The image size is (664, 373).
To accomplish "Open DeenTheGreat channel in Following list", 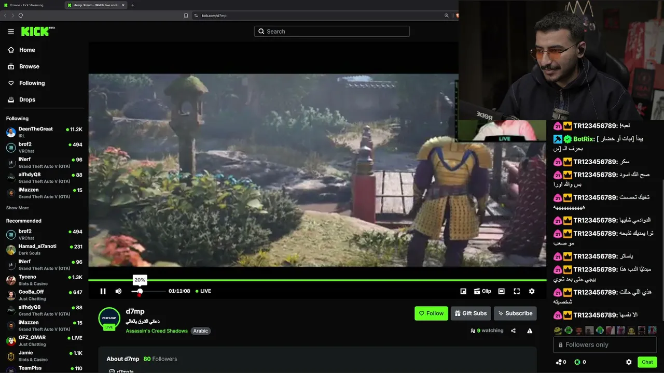I will [44, 132].
